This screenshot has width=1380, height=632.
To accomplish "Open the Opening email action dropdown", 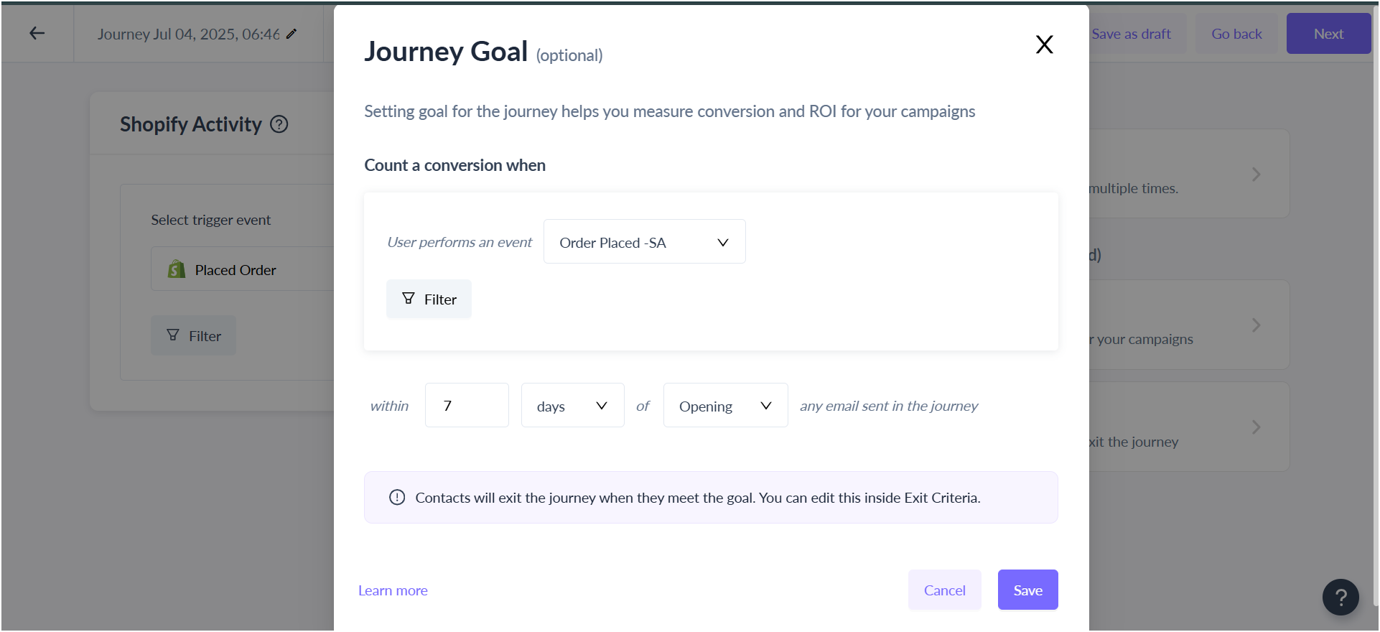I will 725,406.
